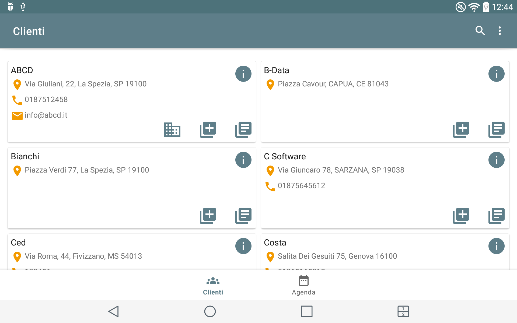Tap C Software phone number 01875645612

[x=301, y=186]
